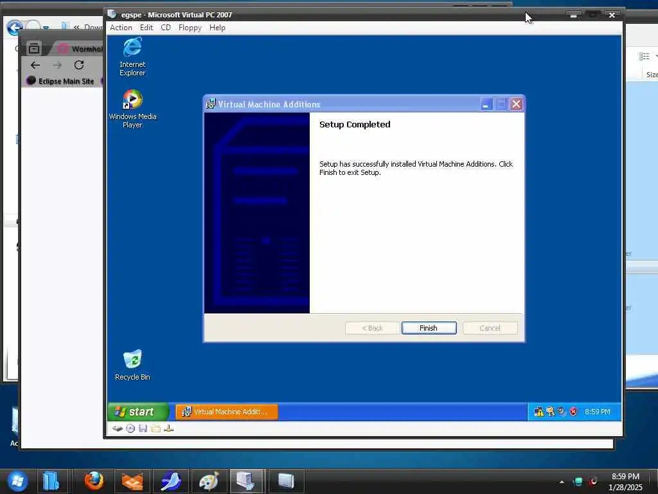
Task: Open the Action menu in Virtual PC
Action: pos(121,28)
